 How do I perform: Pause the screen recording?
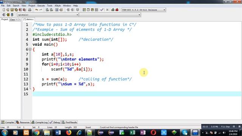(x=234, y=127)
